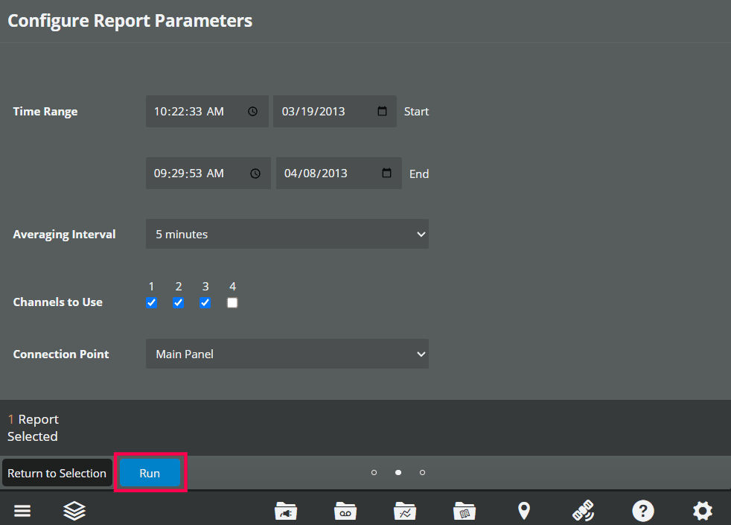The image size is (731, 525).
Task: Select the location pin icon
Action: click(523, 511)
